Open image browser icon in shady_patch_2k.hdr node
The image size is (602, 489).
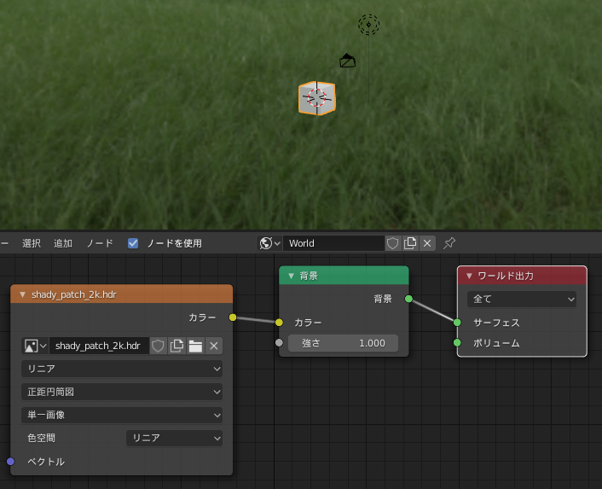(35, 346)
